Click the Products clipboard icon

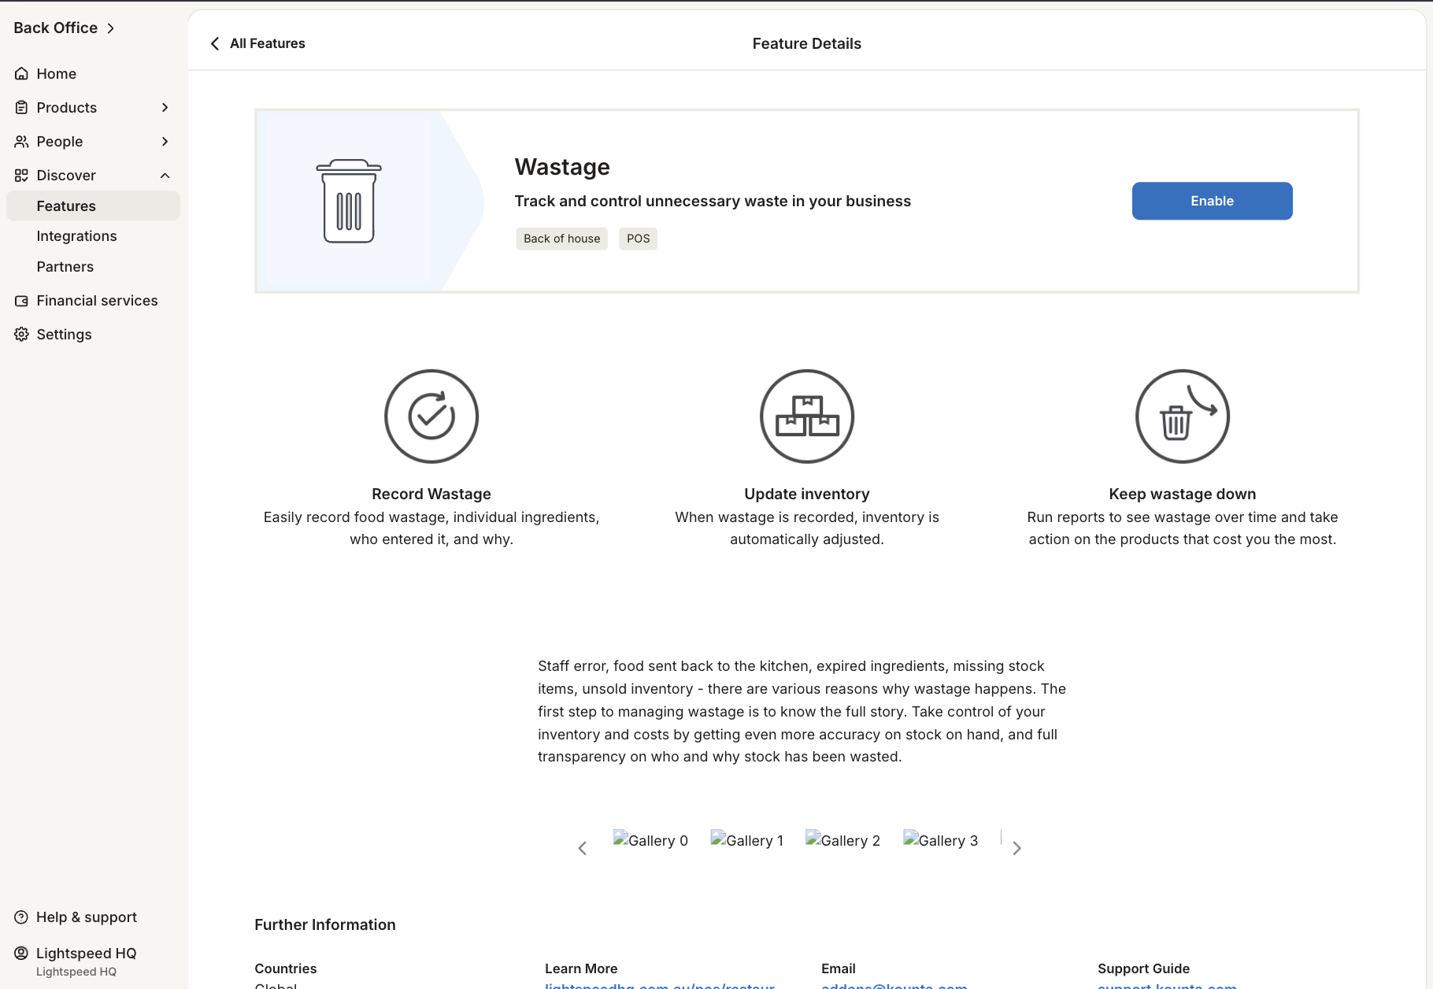tap(21, 107)
